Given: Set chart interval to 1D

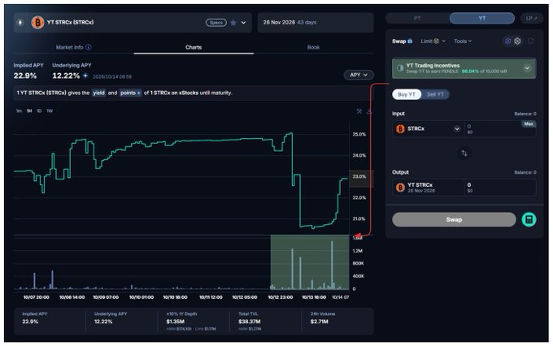Looking at the screenshot, I should tap(39, 111).
